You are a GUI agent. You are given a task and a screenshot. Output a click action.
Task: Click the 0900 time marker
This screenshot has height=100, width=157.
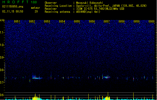click(152, 21)
